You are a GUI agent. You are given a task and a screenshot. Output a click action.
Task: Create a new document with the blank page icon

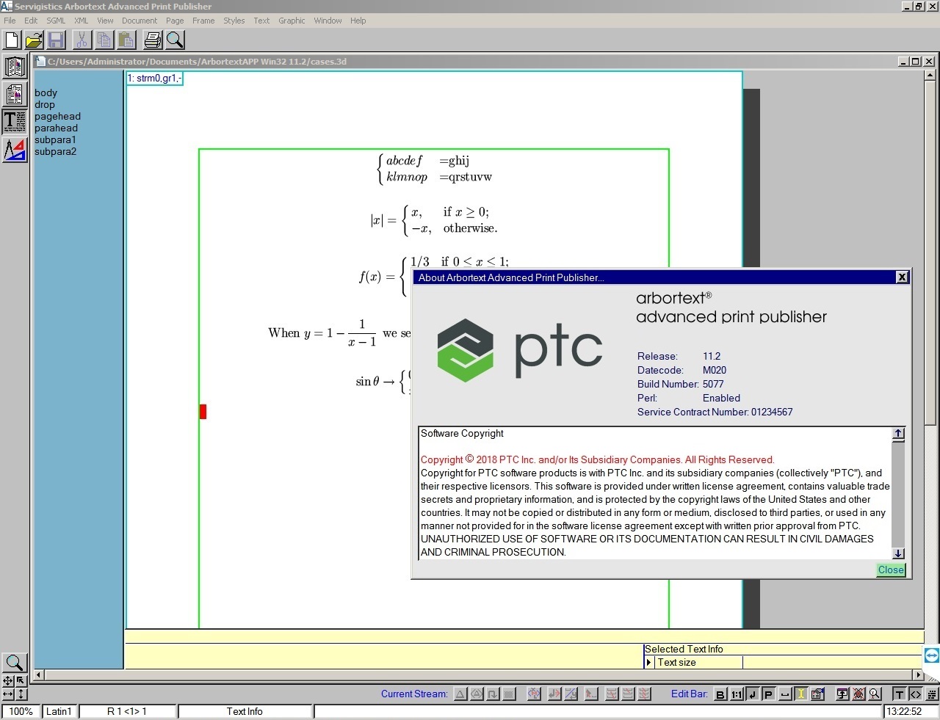coord(12,40)
